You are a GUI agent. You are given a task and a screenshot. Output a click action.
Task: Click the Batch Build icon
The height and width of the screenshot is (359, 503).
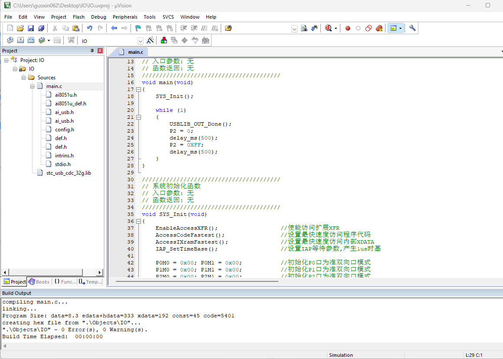point(42,40)
